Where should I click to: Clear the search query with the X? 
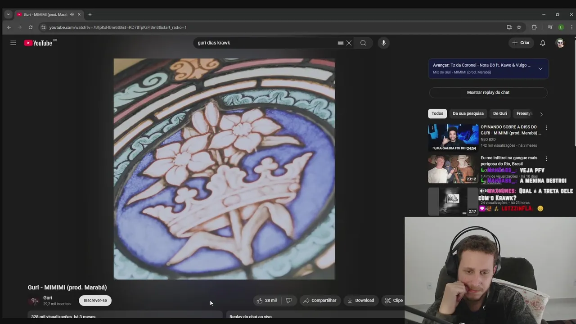[349, 43]
